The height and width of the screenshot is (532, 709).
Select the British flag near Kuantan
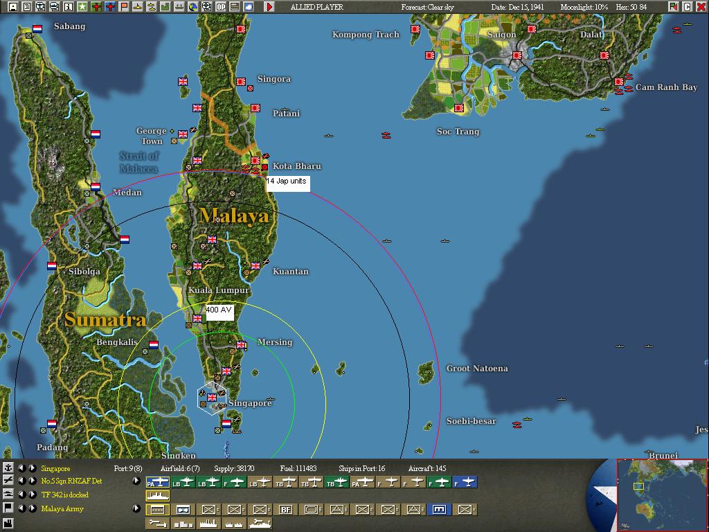coord(255,265)
